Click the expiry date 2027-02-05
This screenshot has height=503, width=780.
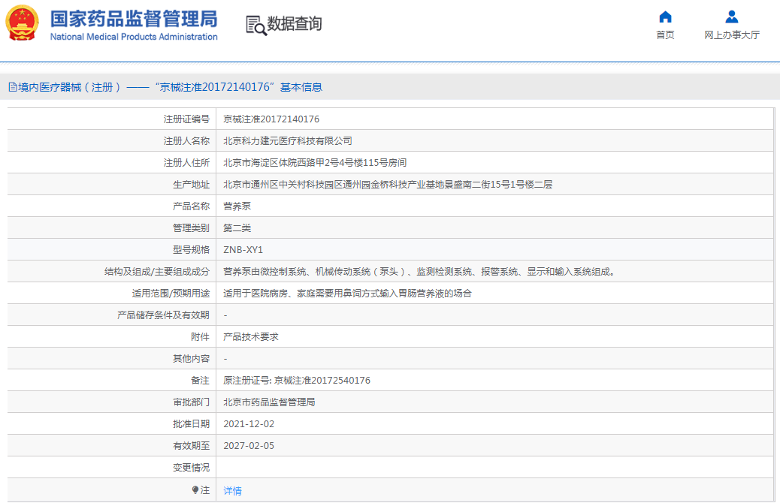pos(249,446)
